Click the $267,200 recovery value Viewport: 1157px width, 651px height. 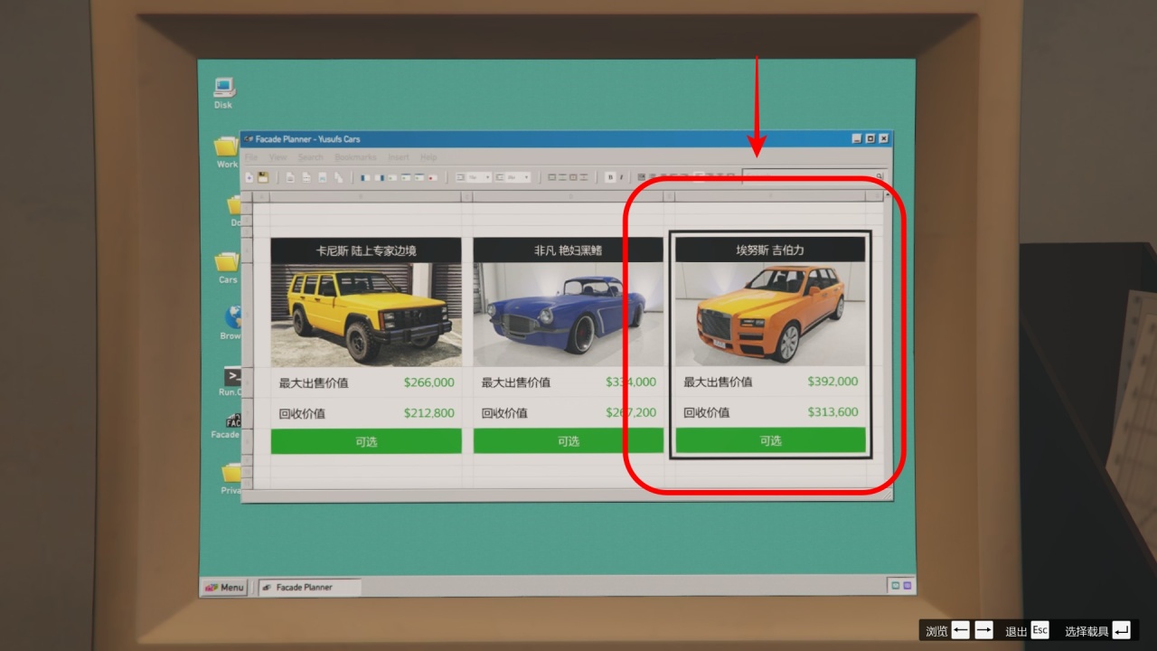pos(631,413)
